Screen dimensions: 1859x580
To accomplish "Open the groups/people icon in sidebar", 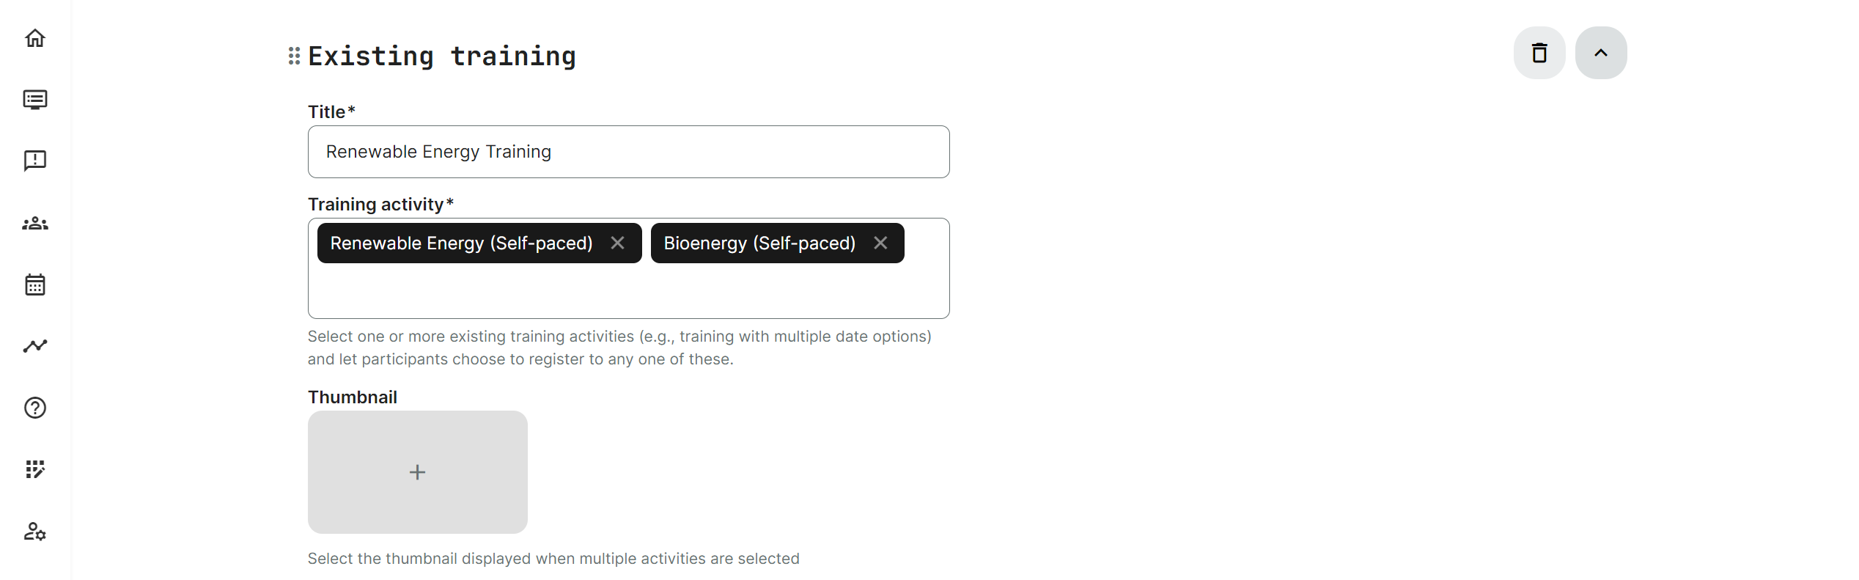I will click(35, 224).
